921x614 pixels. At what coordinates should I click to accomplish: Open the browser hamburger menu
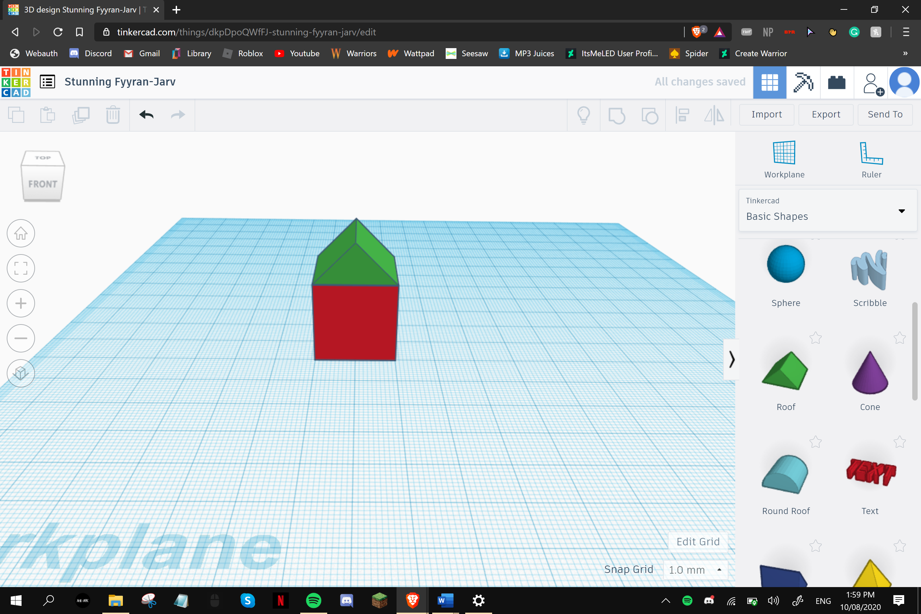point(906,32)
